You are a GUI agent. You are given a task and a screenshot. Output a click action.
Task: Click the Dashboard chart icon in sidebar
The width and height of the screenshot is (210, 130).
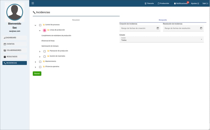[x=5, y=38]
